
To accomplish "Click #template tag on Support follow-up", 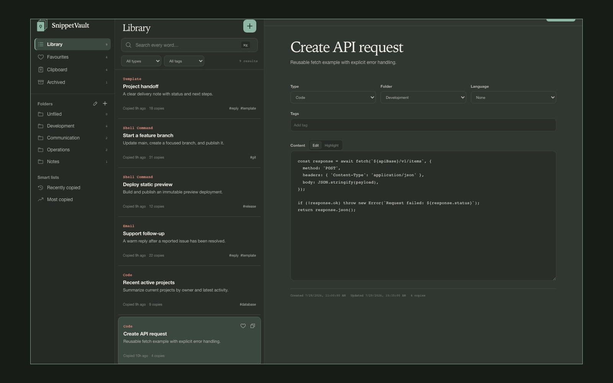I will 248,255.
